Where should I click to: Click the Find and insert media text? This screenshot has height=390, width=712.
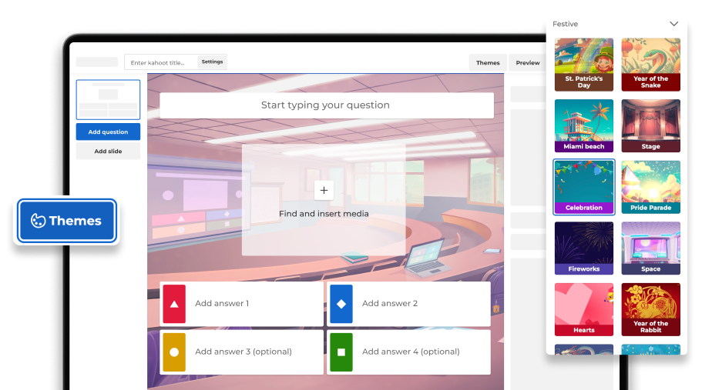(324, 214)
